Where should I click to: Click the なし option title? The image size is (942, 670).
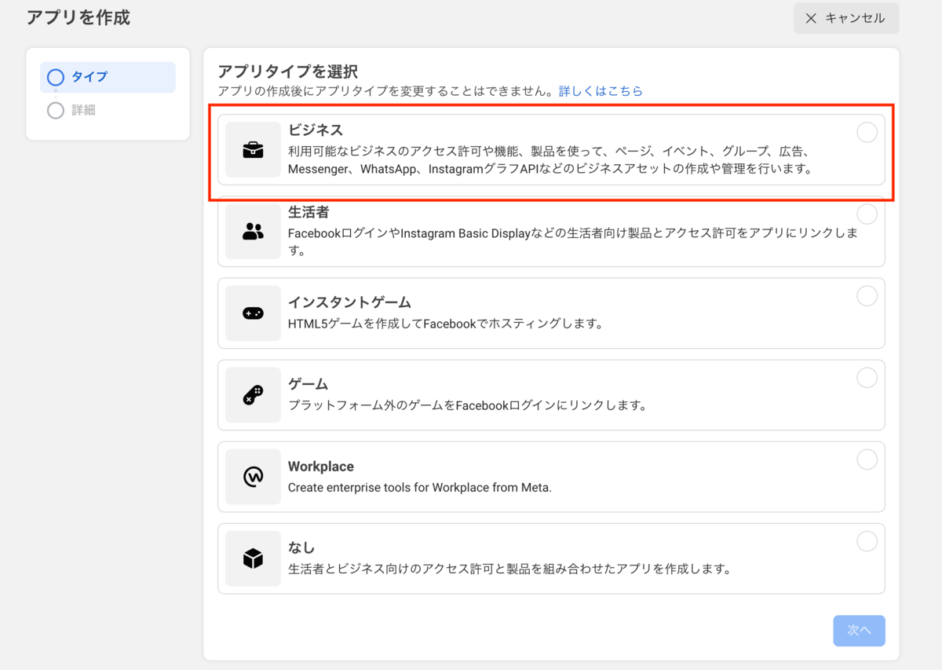click(x=301, y=547)
